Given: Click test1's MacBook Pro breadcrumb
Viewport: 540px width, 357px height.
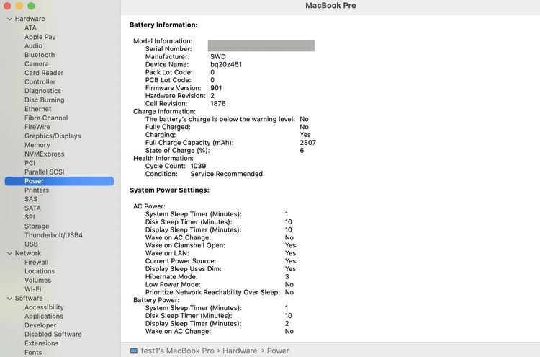Looking at the screenshot, I should point(178,351).
